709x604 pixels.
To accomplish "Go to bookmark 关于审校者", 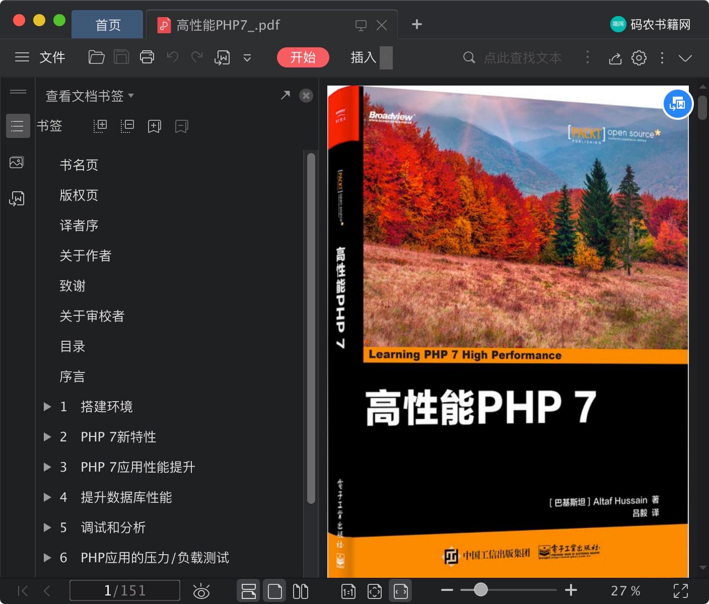I will 92,316.
